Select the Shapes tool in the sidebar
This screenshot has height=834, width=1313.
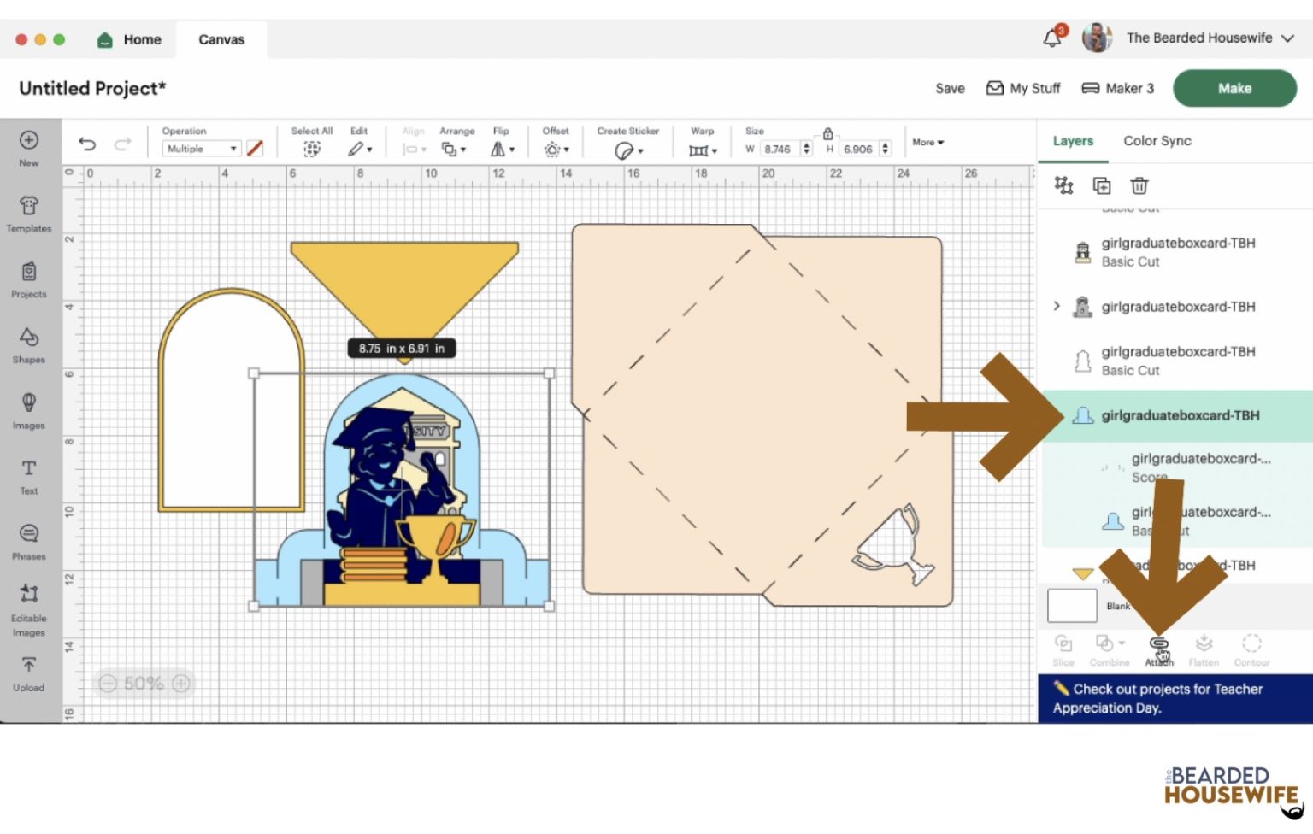tap(29, 345)
